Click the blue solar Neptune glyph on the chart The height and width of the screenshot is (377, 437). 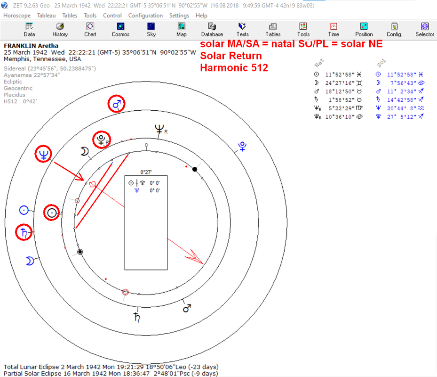click(x=43, y=154)
